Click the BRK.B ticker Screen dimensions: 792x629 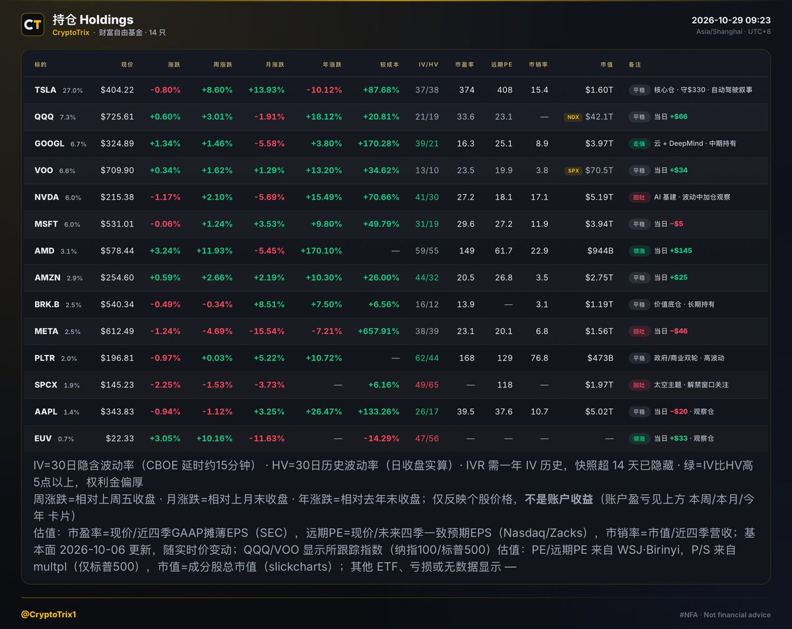coord(48,304)
